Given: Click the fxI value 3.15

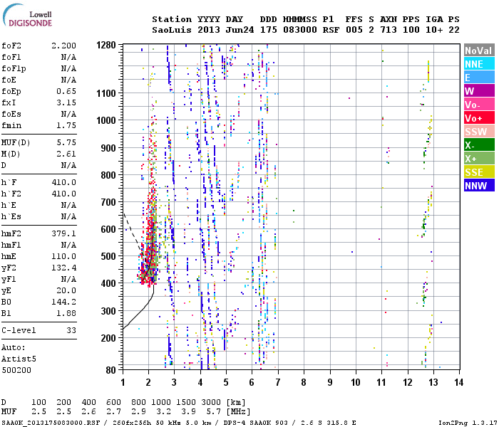Looking at the screenshot, I should pyautogui.click(x=66, y=103).
